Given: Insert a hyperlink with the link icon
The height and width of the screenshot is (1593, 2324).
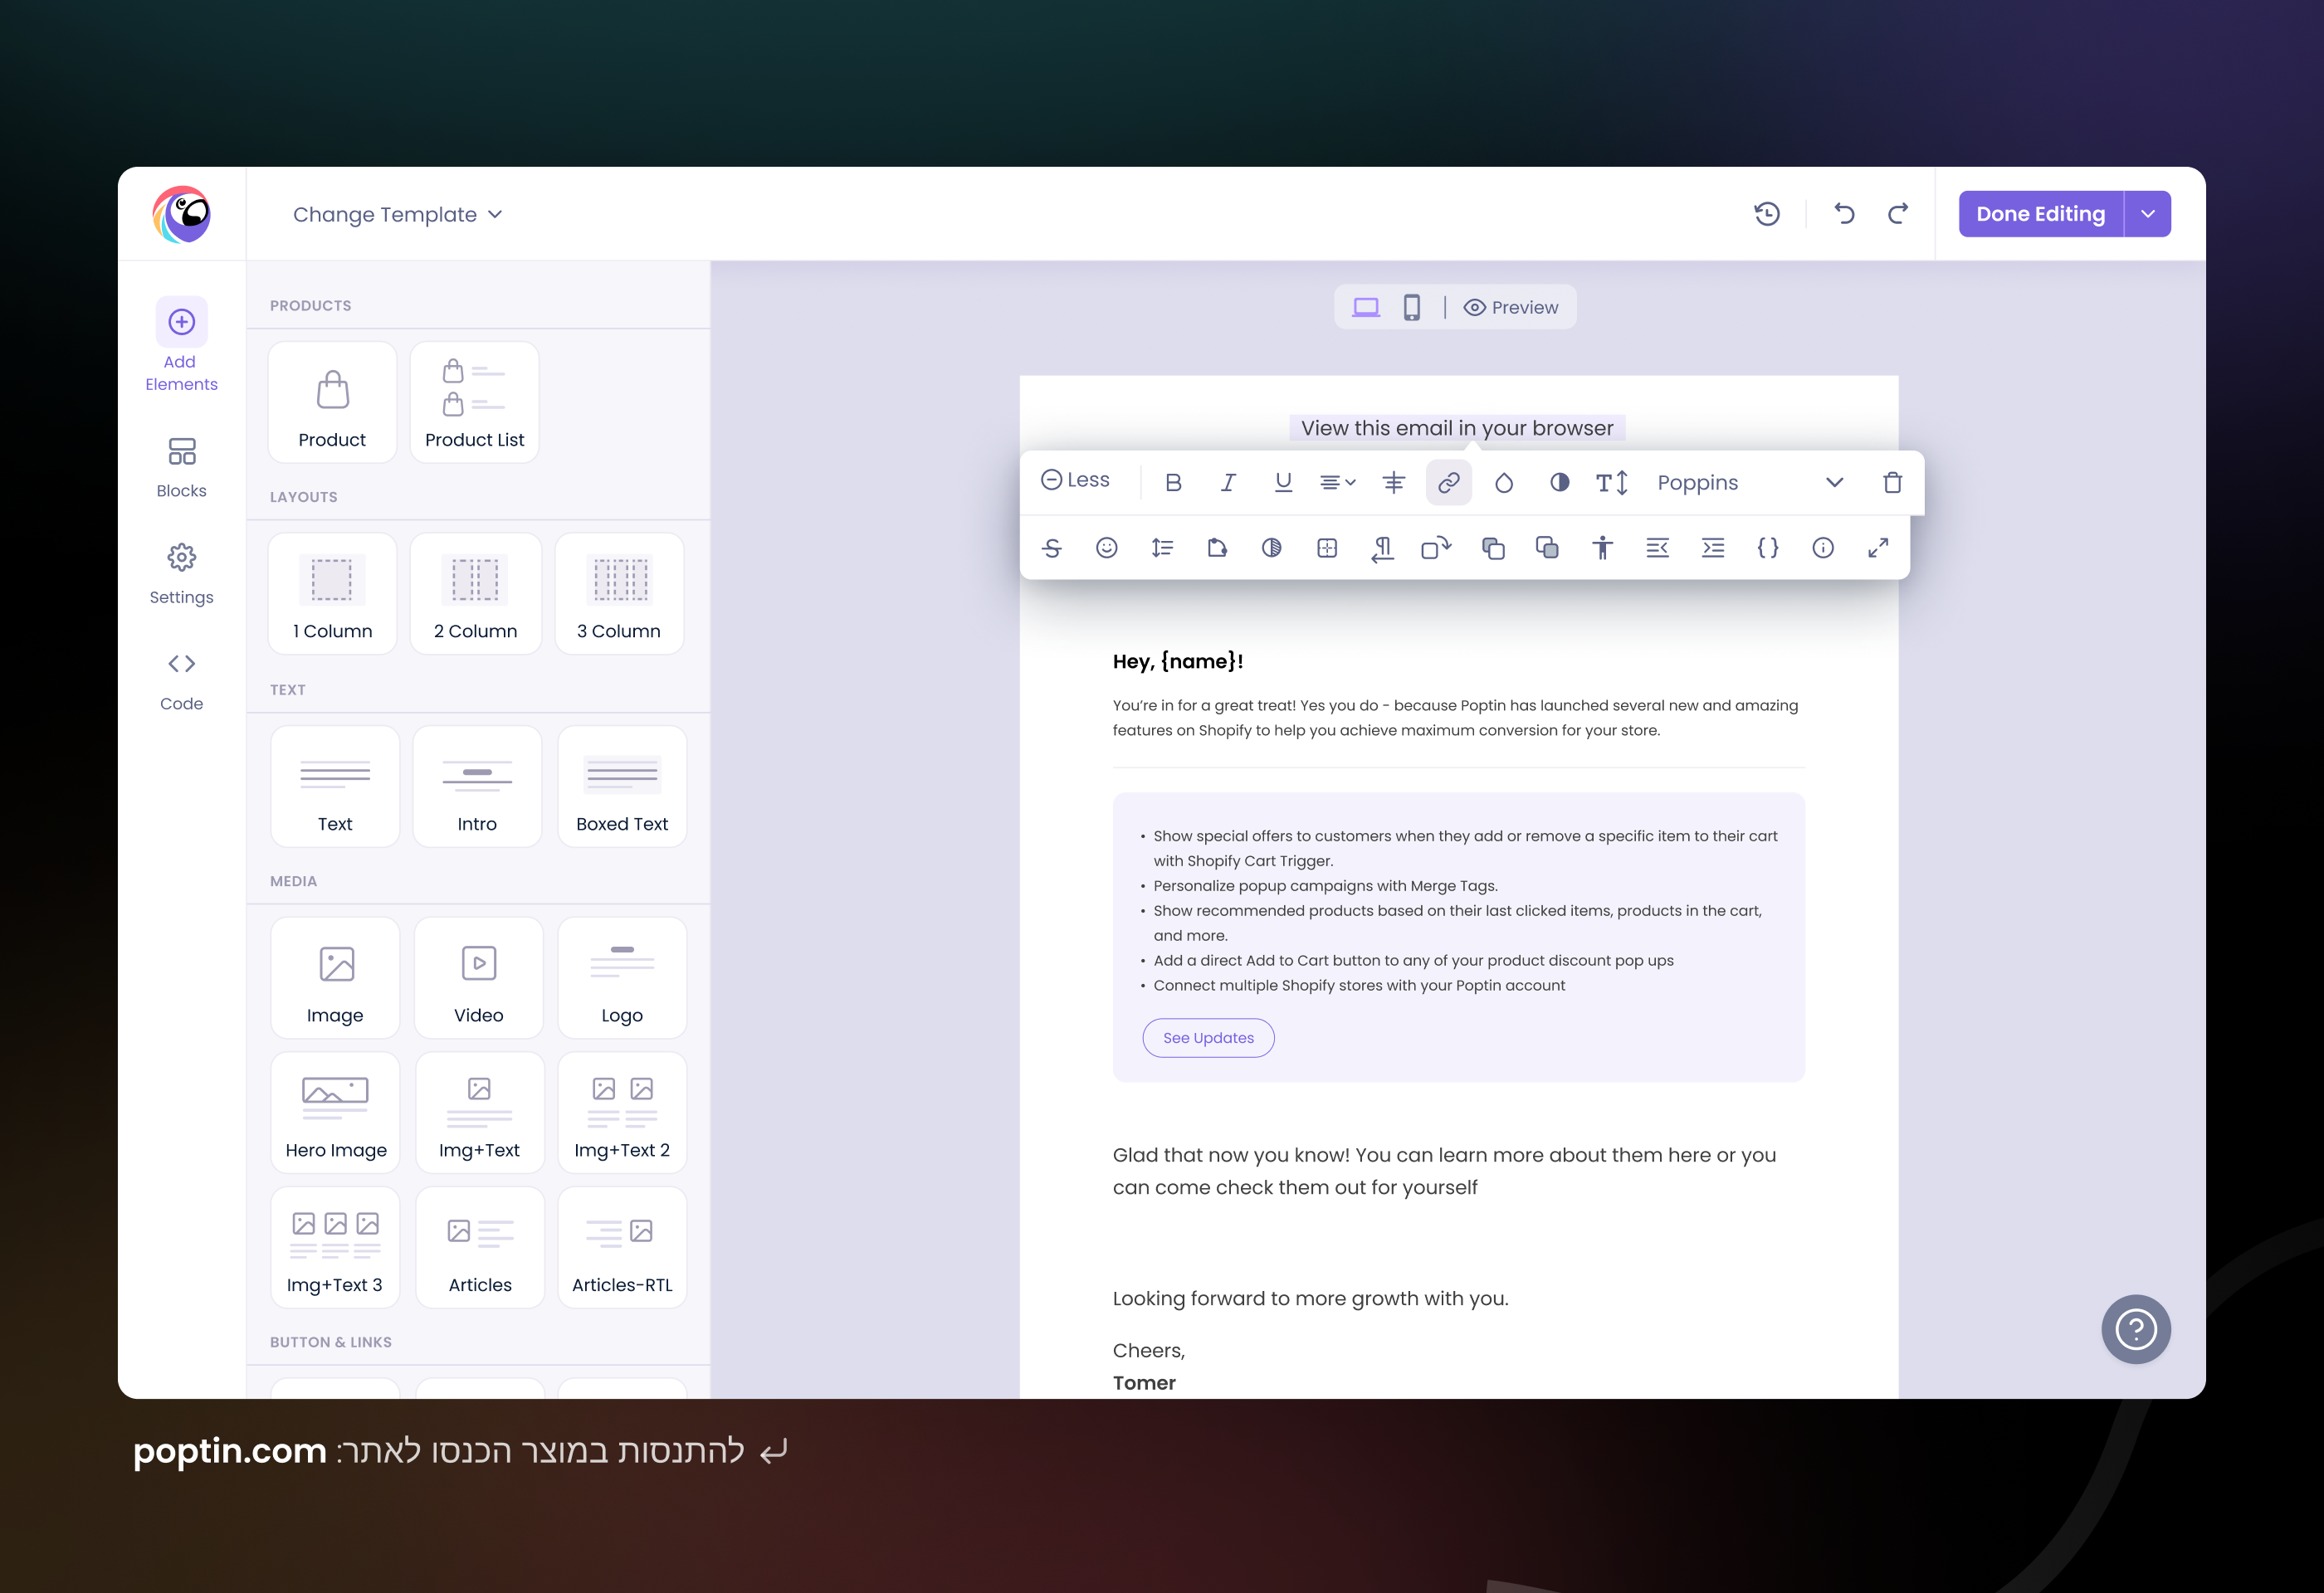Looking at the screenshot, I should pyautogui.click(x=1448, y=483).
